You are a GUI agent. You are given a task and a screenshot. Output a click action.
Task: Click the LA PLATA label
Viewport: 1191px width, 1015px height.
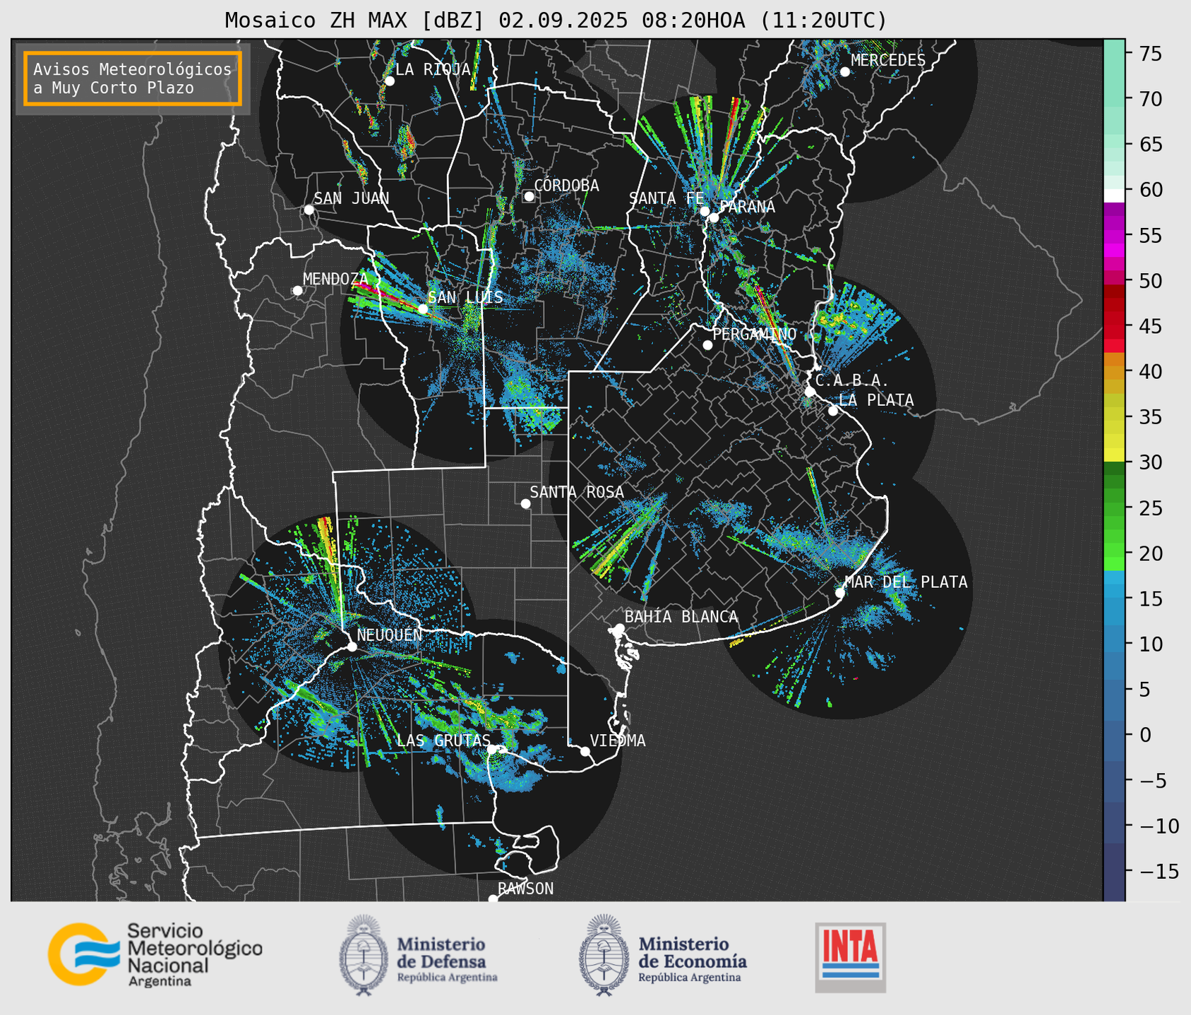coord(876,400)
